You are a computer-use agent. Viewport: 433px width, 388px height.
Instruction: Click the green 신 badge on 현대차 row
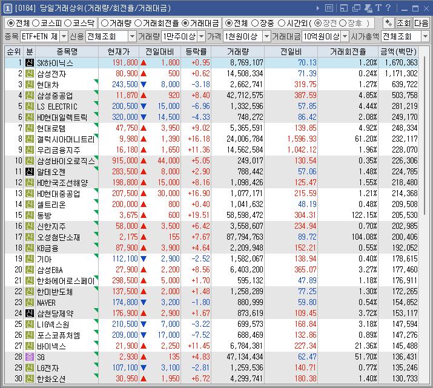tap(30, 85)
